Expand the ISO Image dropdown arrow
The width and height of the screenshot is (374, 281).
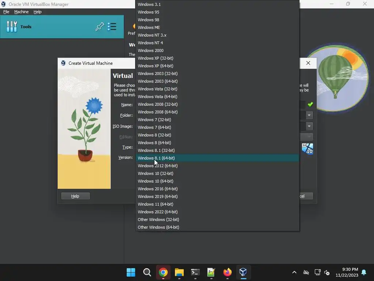[x=309, y=126]
